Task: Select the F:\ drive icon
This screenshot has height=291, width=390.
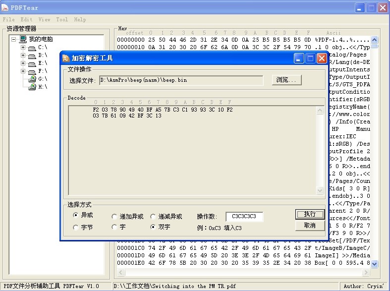Action: point(32,71)
